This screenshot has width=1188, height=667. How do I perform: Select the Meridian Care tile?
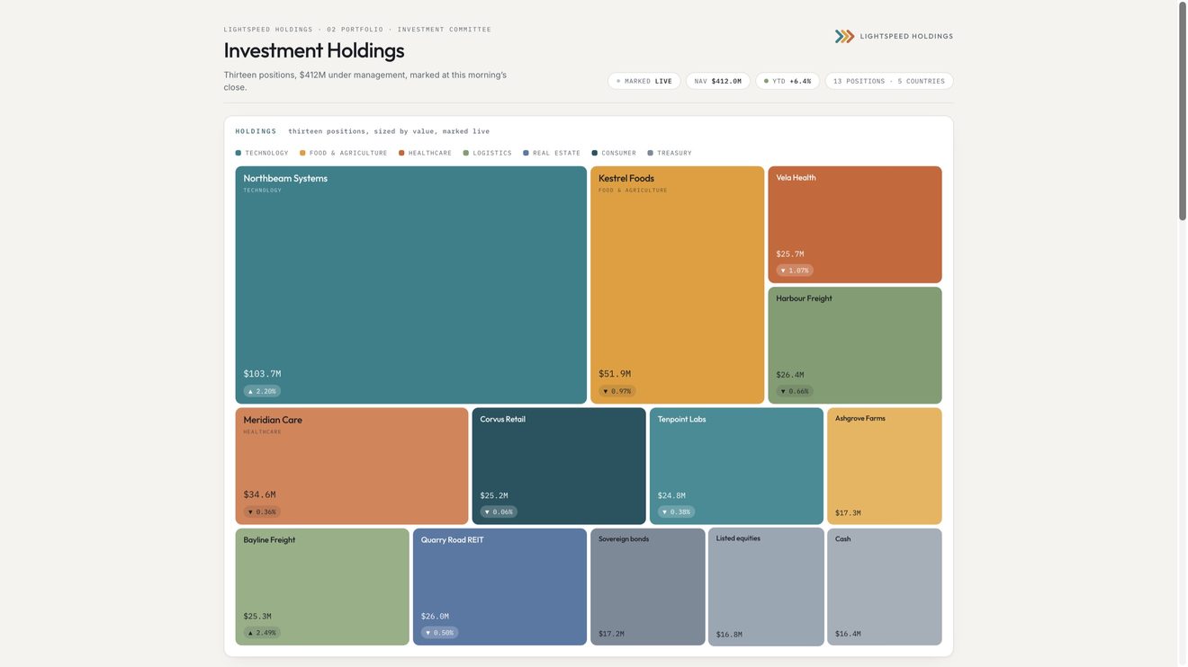(352, 466)
